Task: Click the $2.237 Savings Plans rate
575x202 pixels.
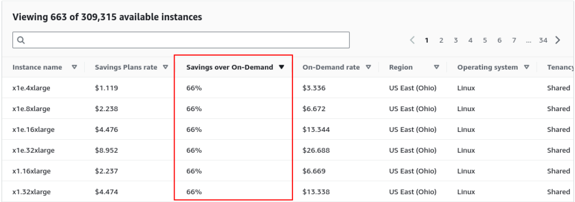Action: (106, 171)
